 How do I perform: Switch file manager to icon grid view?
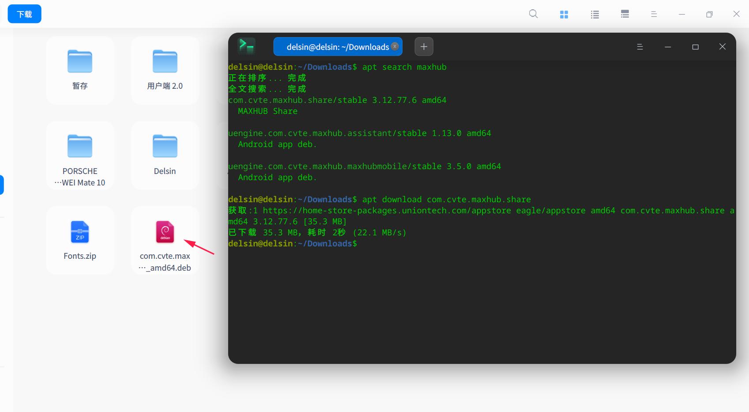564,14
